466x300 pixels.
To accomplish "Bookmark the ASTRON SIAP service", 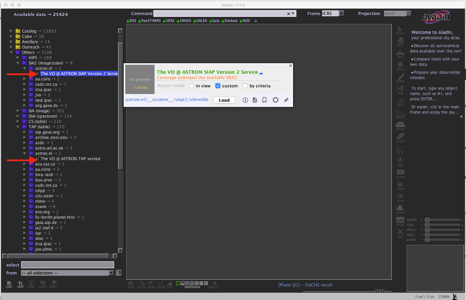I will coord(264,100).
